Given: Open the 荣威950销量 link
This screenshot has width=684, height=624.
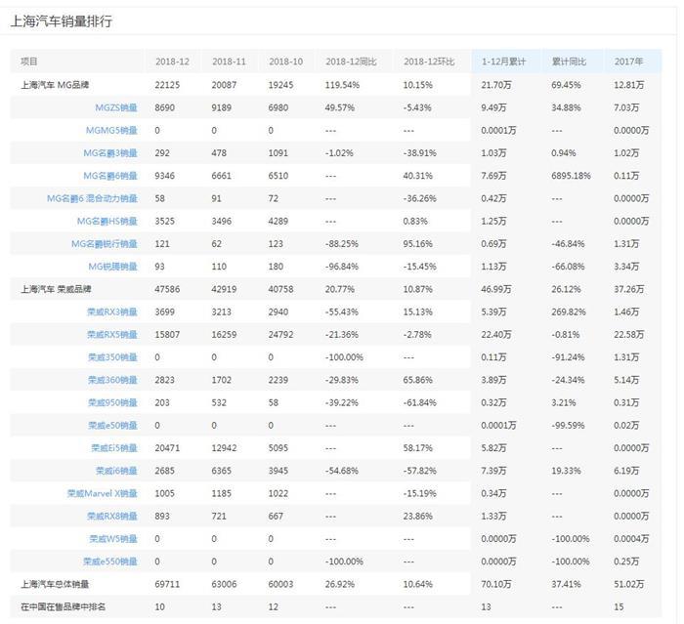Looking at the screenshot, I should (112, 402).
